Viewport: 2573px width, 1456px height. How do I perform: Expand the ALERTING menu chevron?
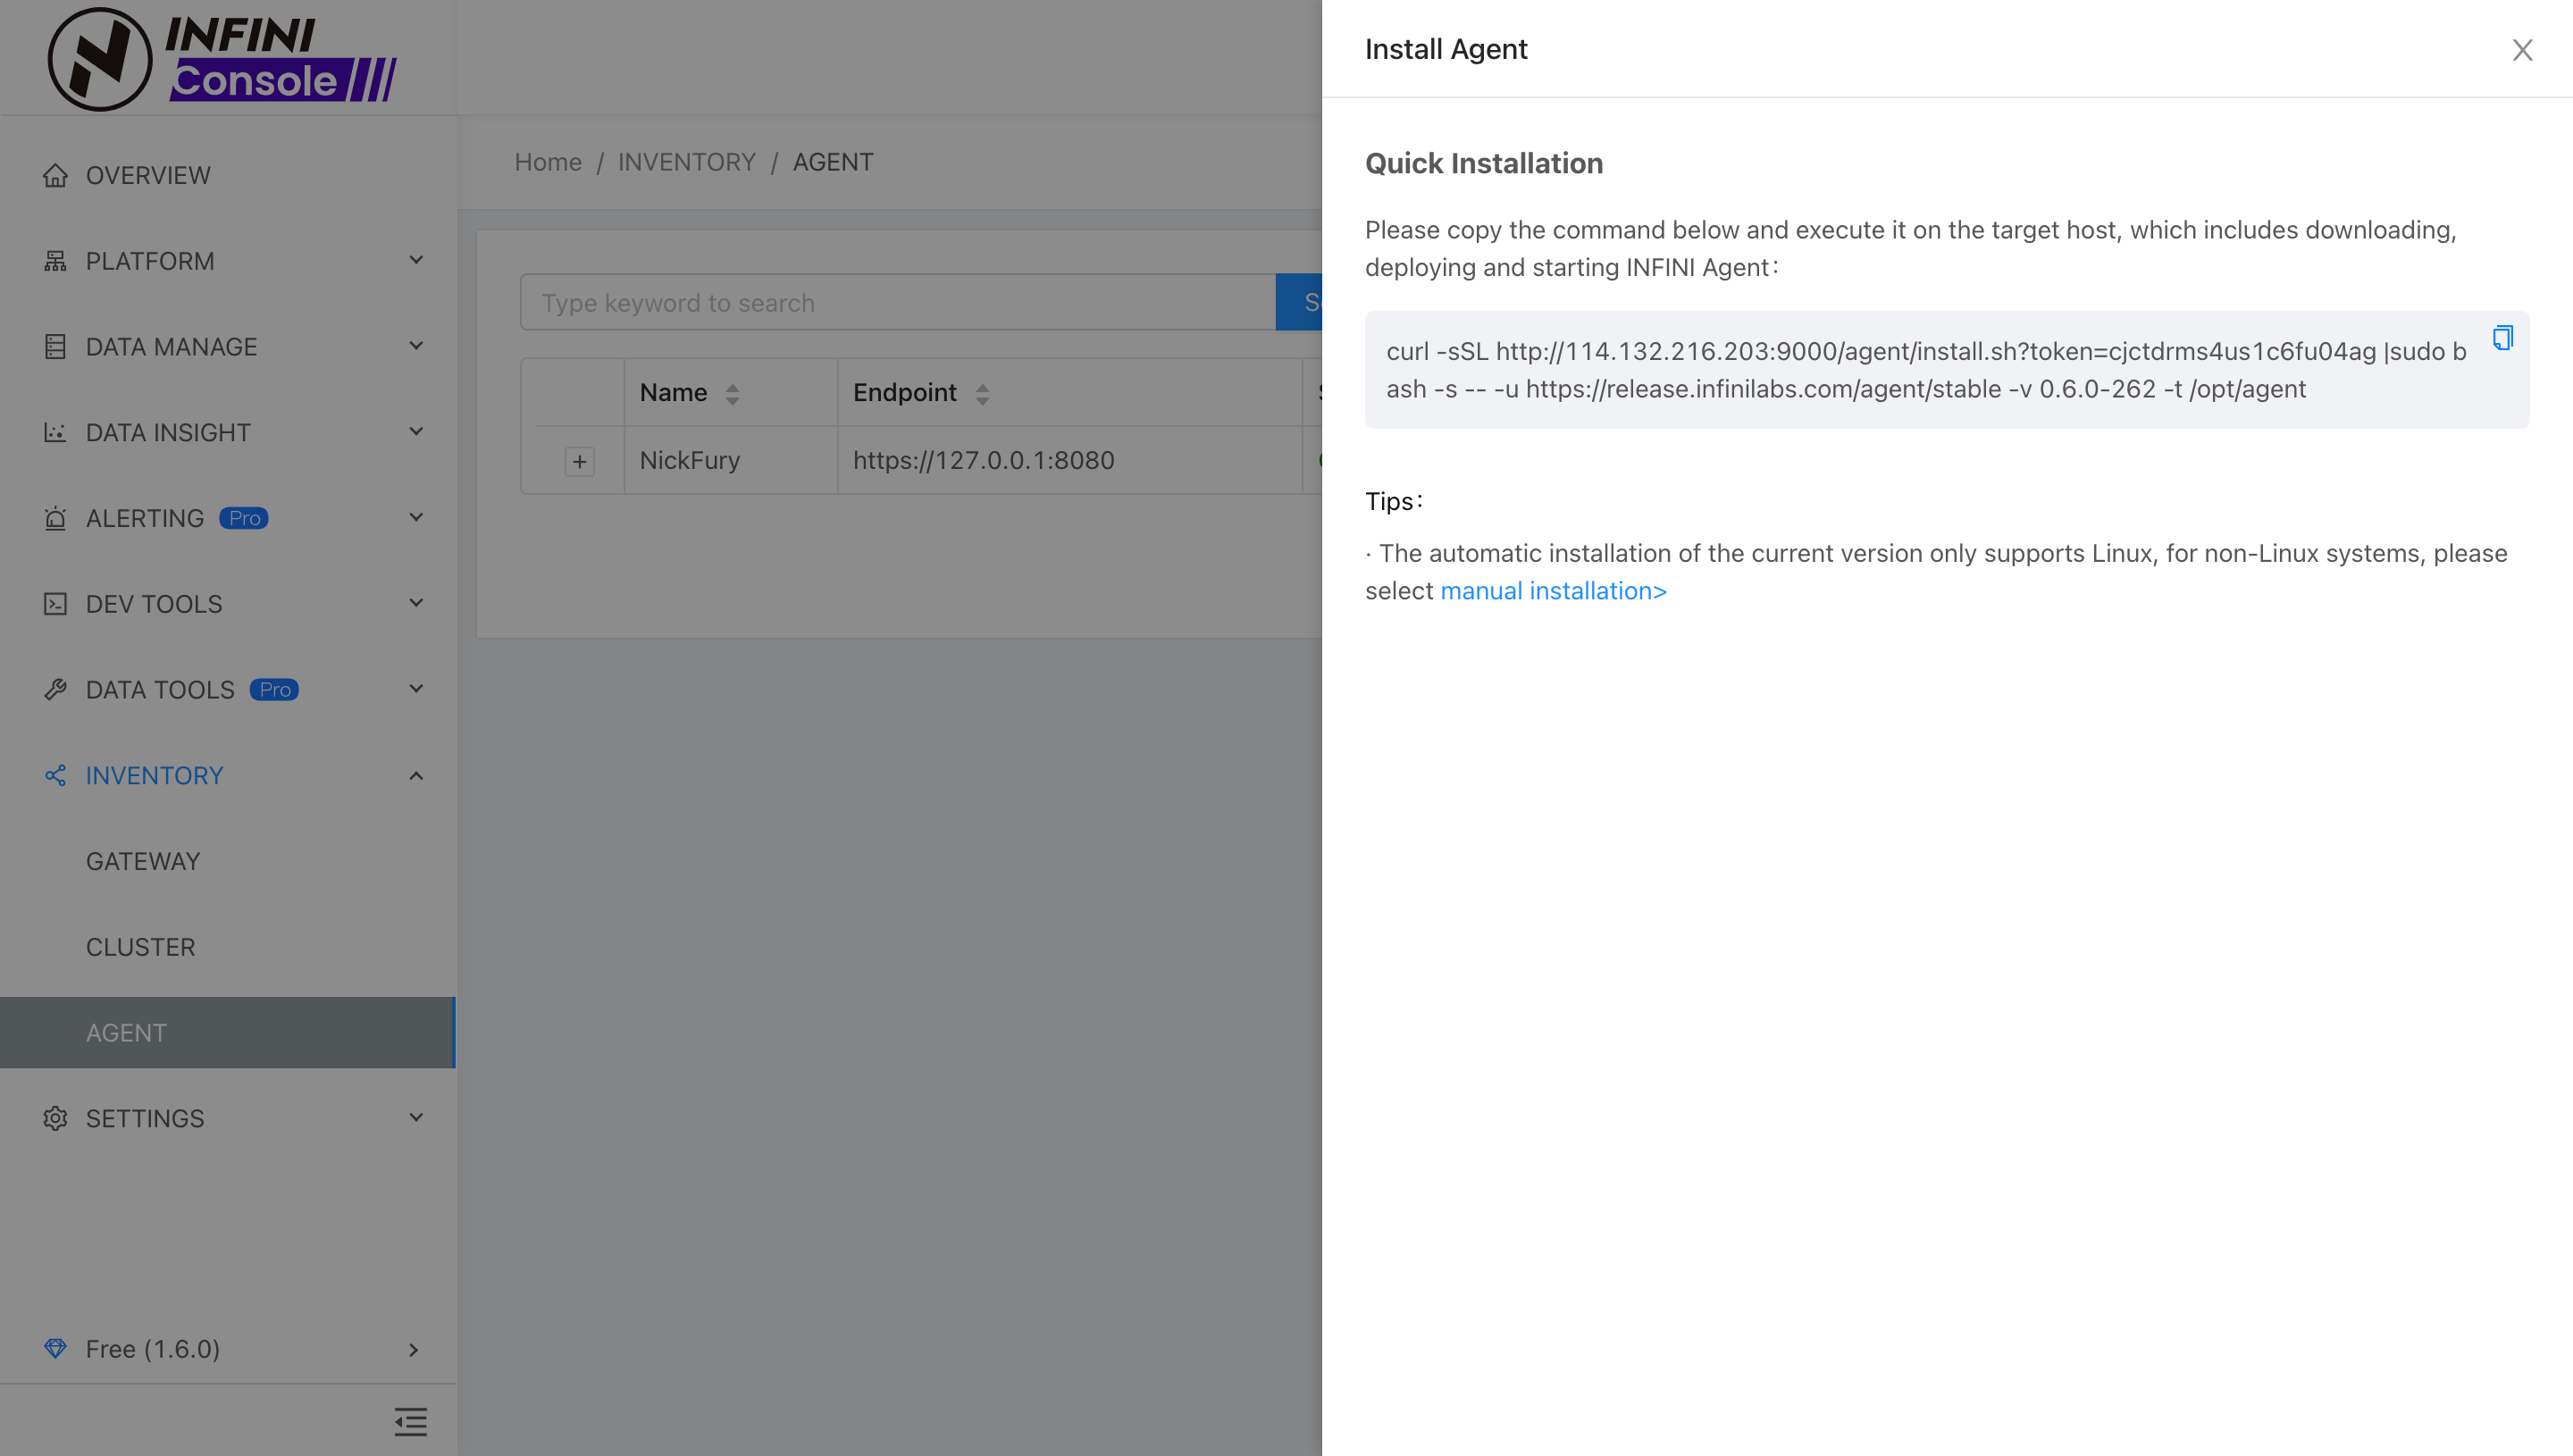coord(416,517)
